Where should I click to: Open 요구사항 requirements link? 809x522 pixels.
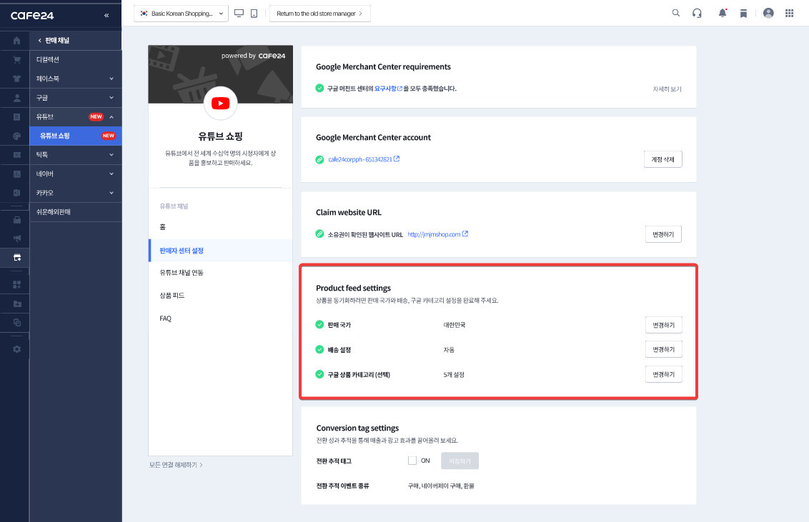pyautogui.click(x=388, y=89)
